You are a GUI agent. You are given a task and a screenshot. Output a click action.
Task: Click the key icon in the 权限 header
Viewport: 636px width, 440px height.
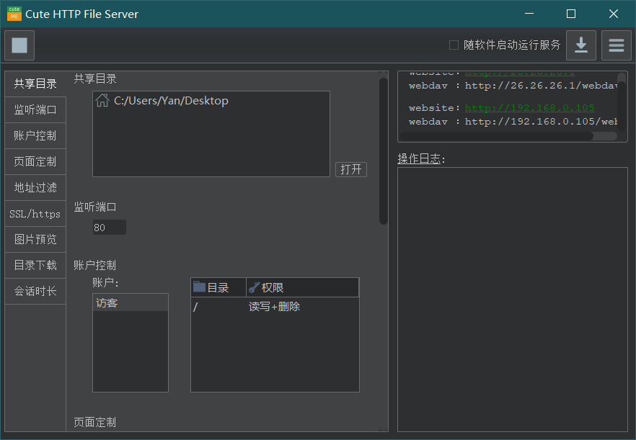(x=254, y=287)
